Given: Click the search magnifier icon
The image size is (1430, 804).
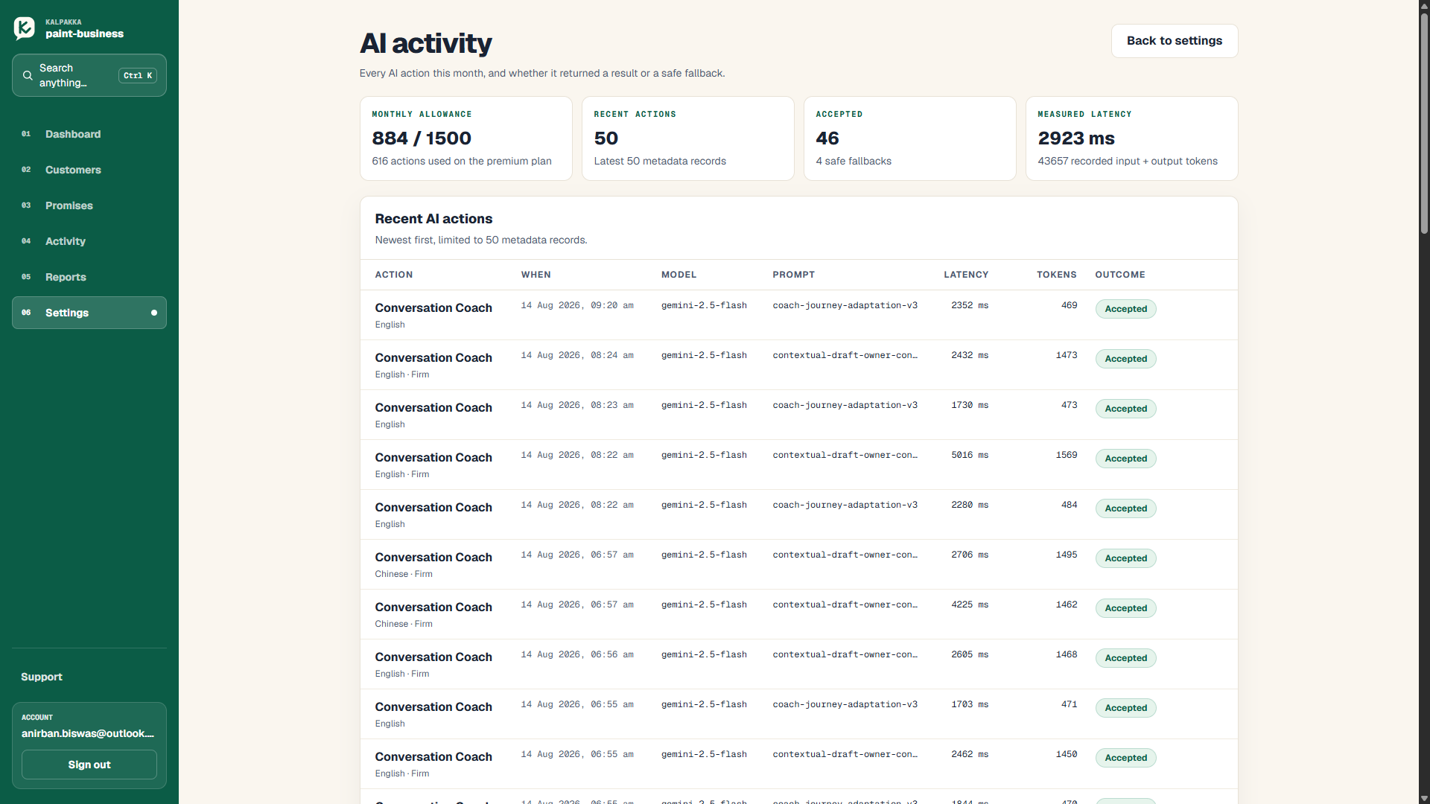Looking at the screenshot, I should pyautogui.click(x=28, y=75).
